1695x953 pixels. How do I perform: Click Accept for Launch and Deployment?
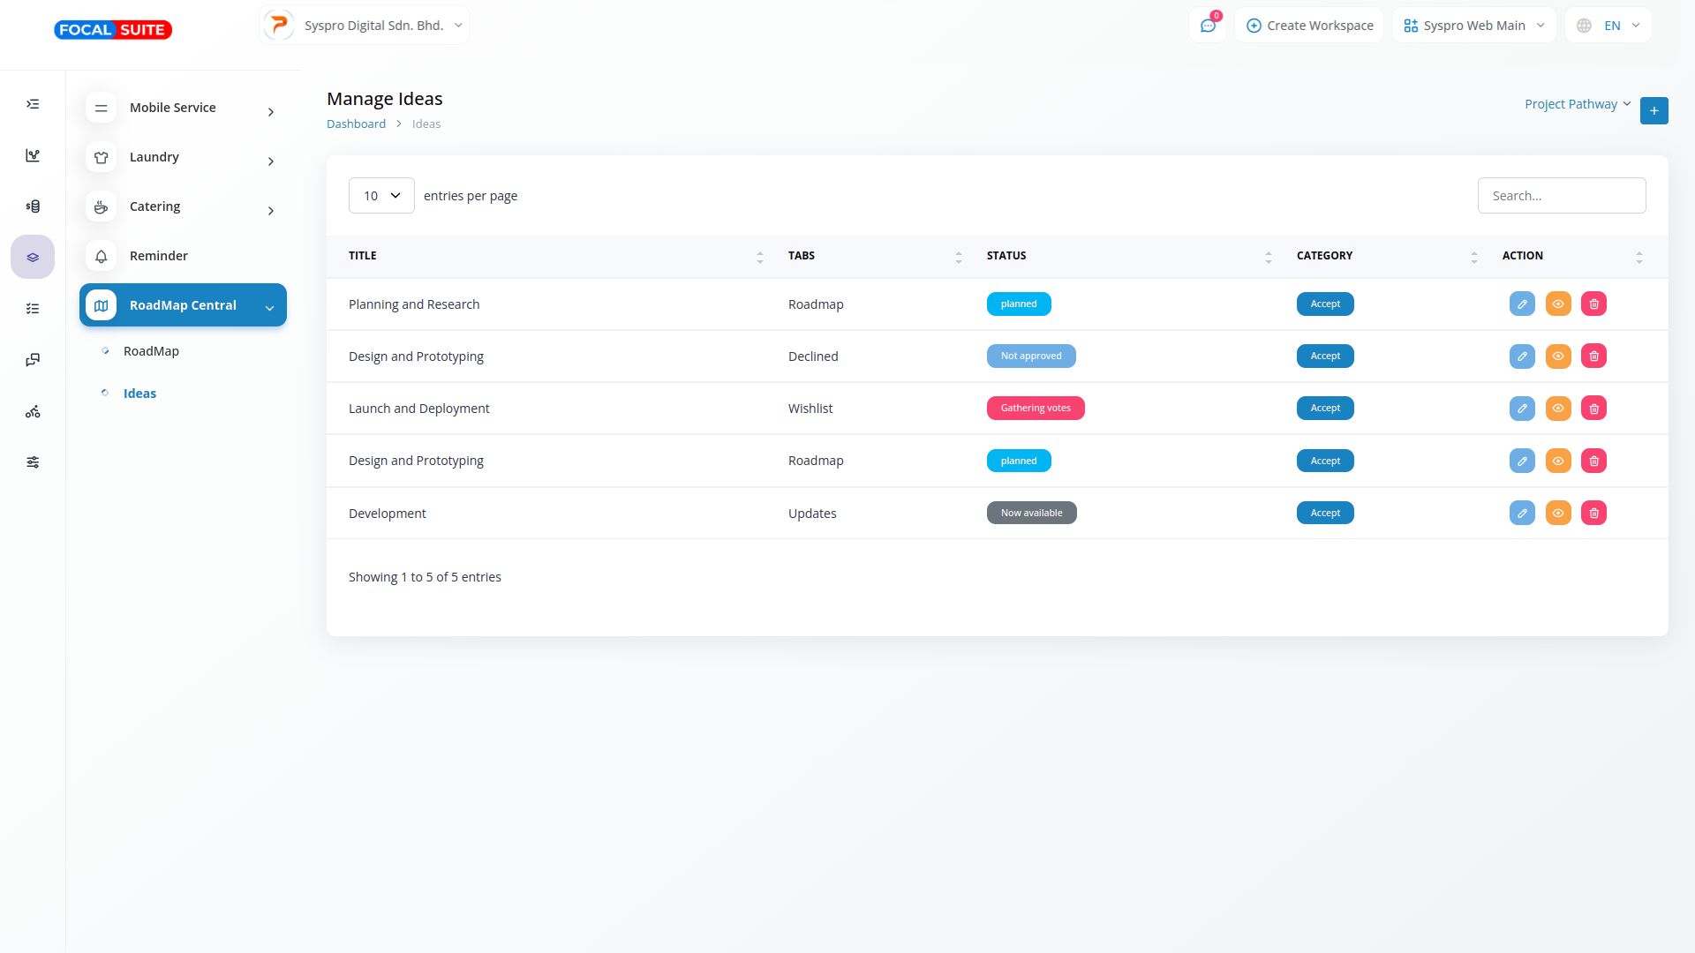point(1324,409)
